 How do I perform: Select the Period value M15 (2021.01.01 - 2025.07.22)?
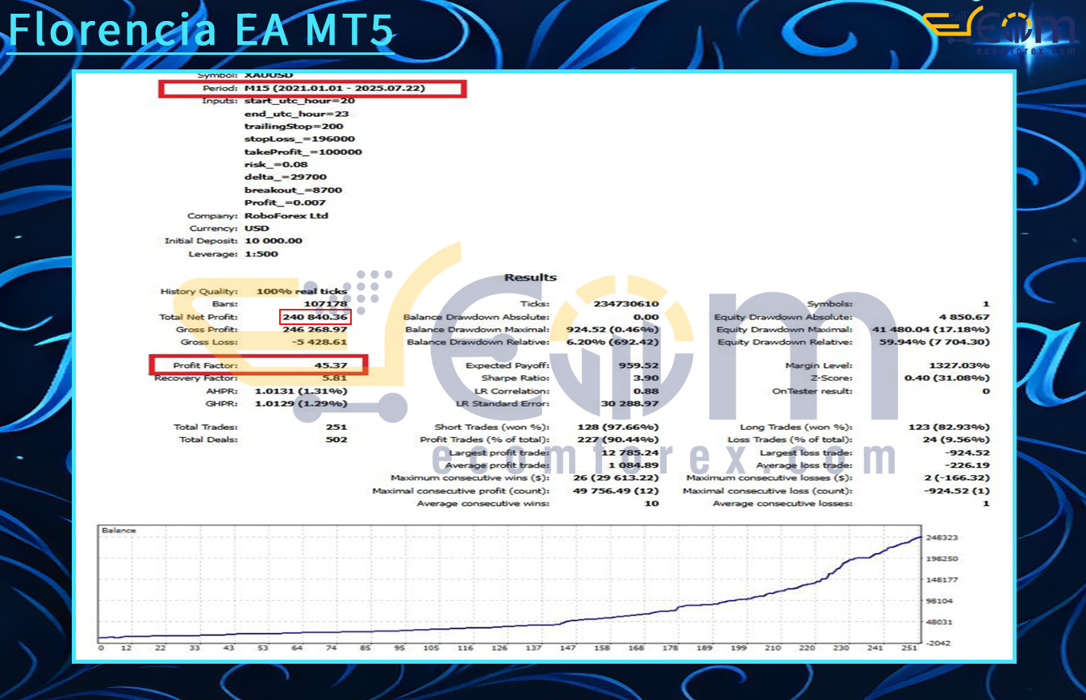pyautogui.click(x=335, y=88)
